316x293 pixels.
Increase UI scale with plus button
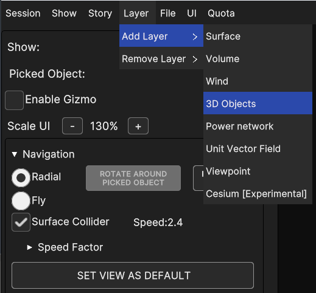(x=138, y=126)
